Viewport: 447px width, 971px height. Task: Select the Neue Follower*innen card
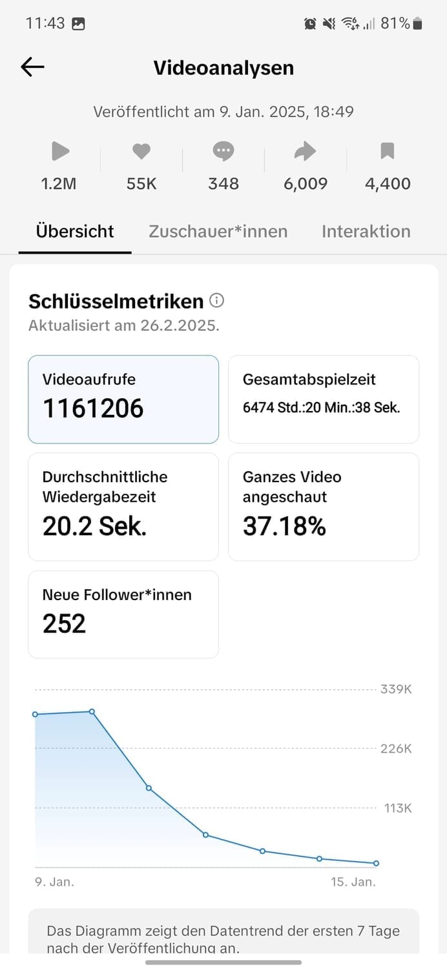(x=123, y=614)
